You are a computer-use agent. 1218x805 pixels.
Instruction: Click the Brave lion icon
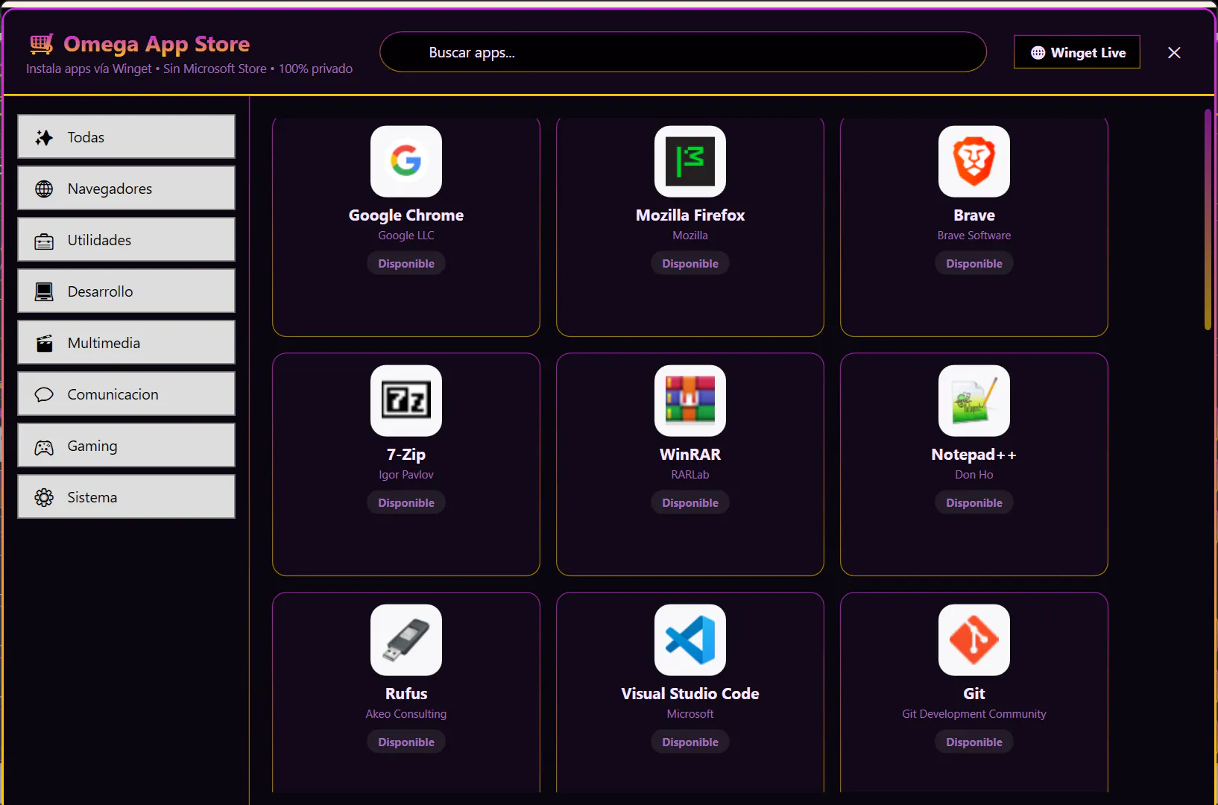pos(974,162)
